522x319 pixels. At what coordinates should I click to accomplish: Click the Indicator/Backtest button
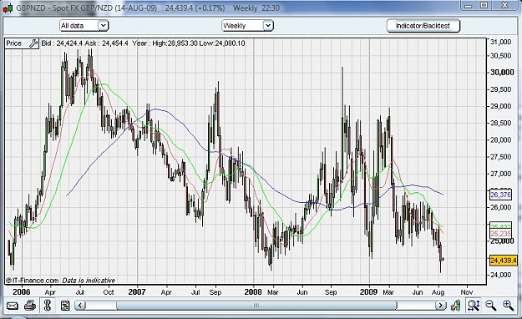pyautogui.click(x=423, y=26)
